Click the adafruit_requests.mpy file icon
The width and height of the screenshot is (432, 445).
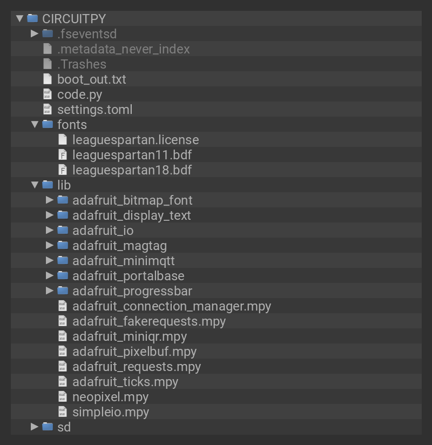click(63, 366)
